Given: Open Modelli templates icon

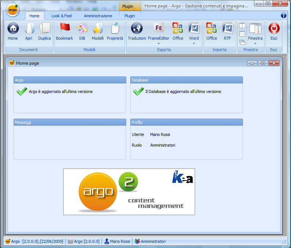Looking at the screenshot, I should (98, 28).
